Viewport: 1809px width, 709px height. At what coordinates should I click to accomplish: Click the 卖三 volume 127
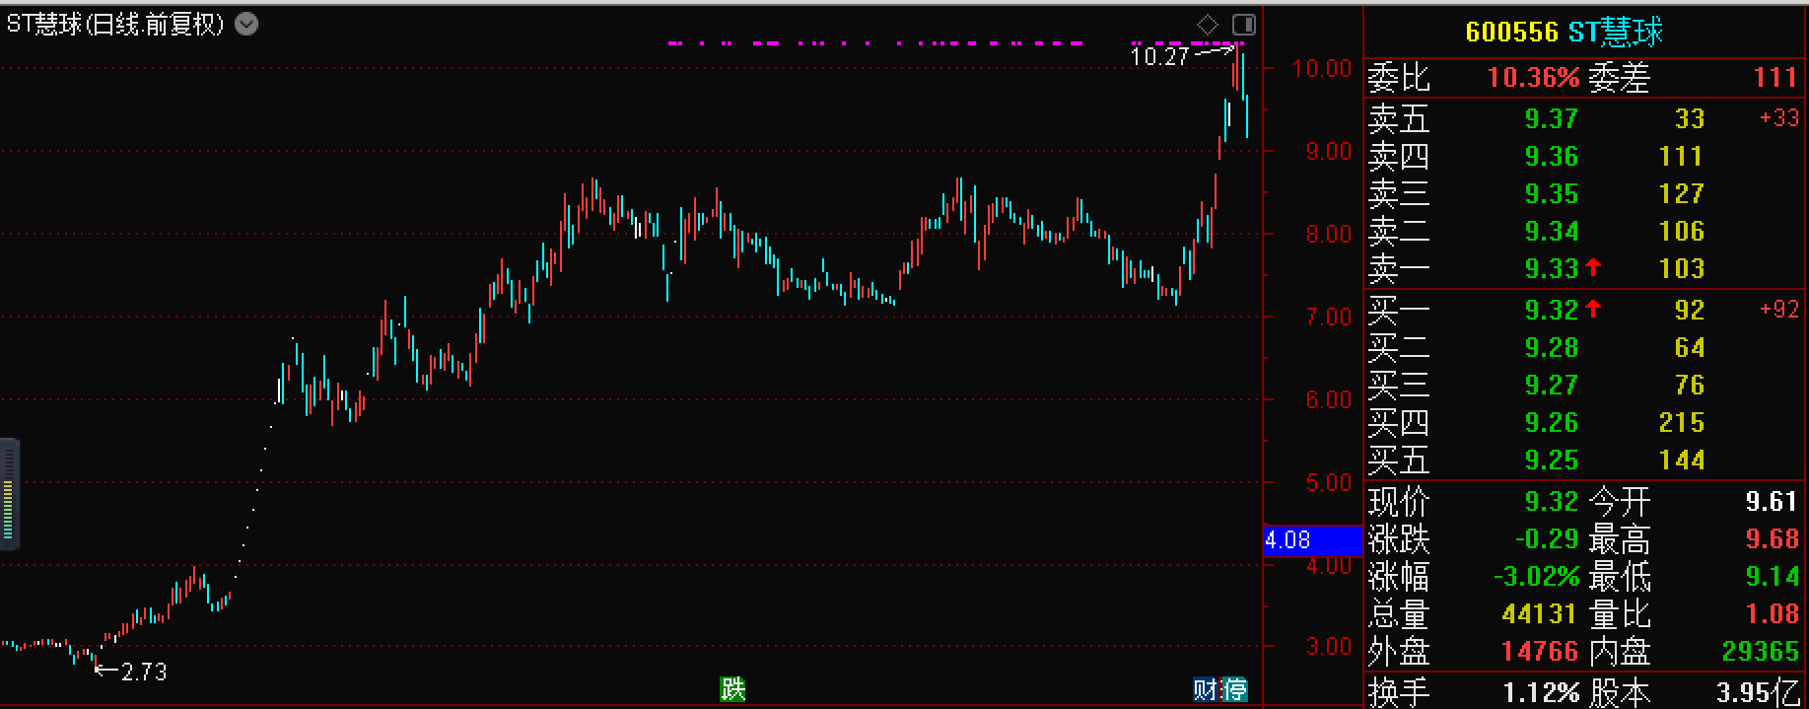click(x=1681, y=193)
